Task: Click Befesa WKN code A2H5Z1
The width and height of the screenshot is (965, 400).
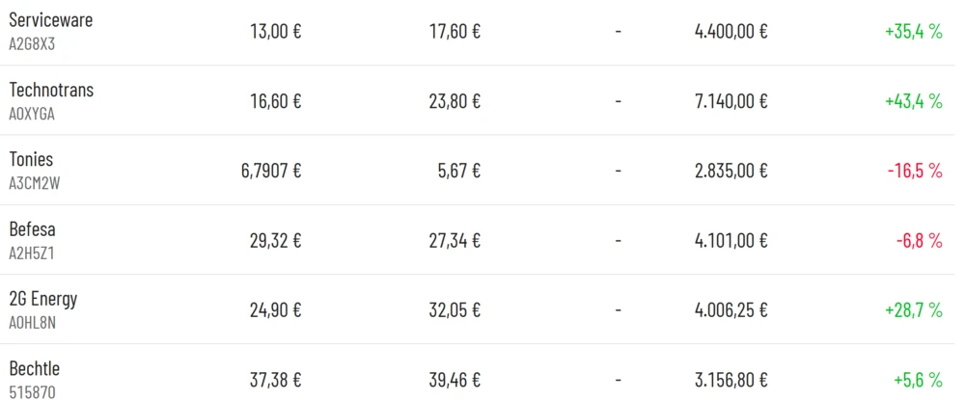Action: click(x=32, y=253)
